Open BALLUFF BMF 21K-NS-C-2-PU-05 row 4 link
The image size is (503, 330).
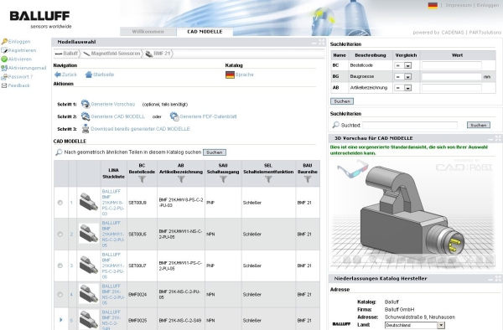[113, 295]
